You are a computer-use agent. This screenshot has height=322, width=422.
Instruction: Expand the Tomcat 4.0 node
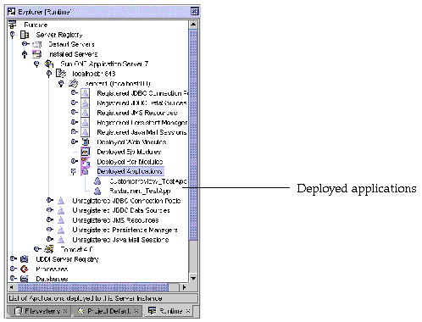(37, 249)
